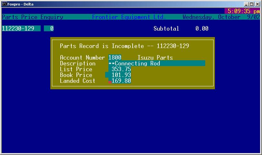Click the Subtotal amount 0.00
The height and width of the screenshot is (155, 262).
point(202,29)
